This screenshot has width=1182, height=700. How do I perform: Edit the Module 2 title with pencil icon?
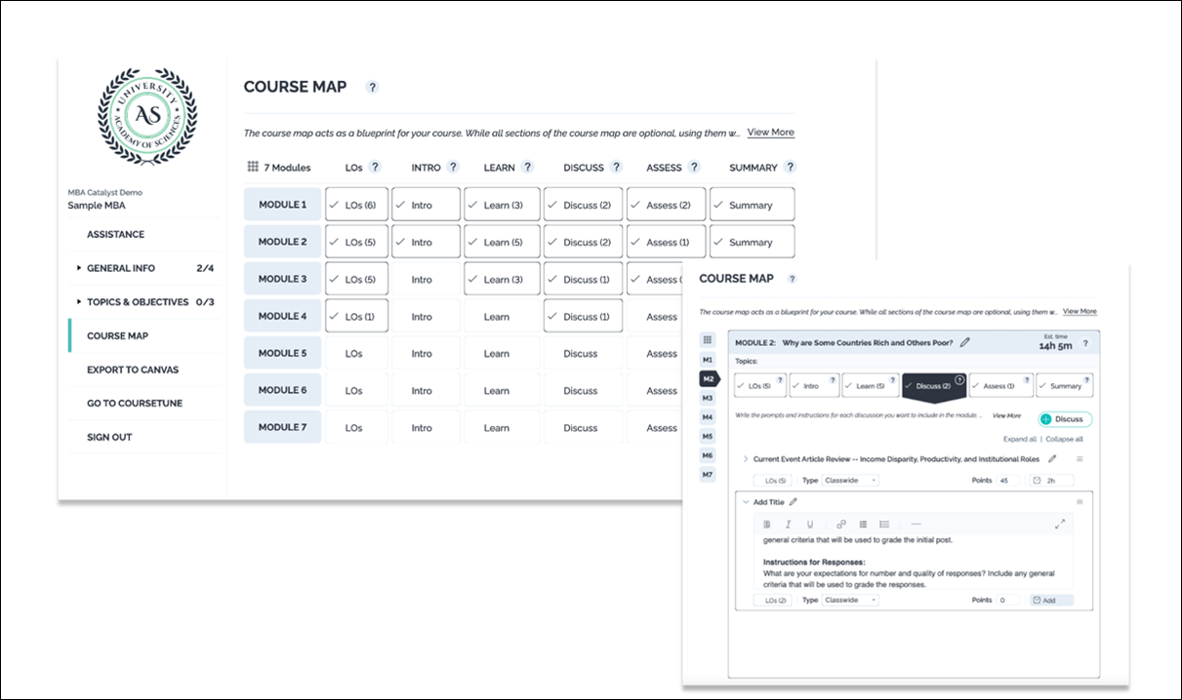tap(965, 342)
